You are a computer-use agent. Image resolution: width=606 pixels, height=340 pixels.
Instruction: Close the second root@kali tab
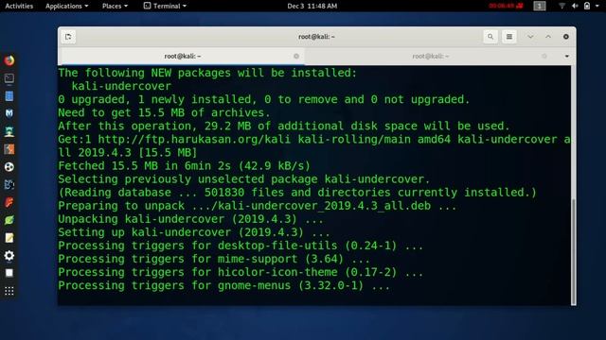[544, 57]
